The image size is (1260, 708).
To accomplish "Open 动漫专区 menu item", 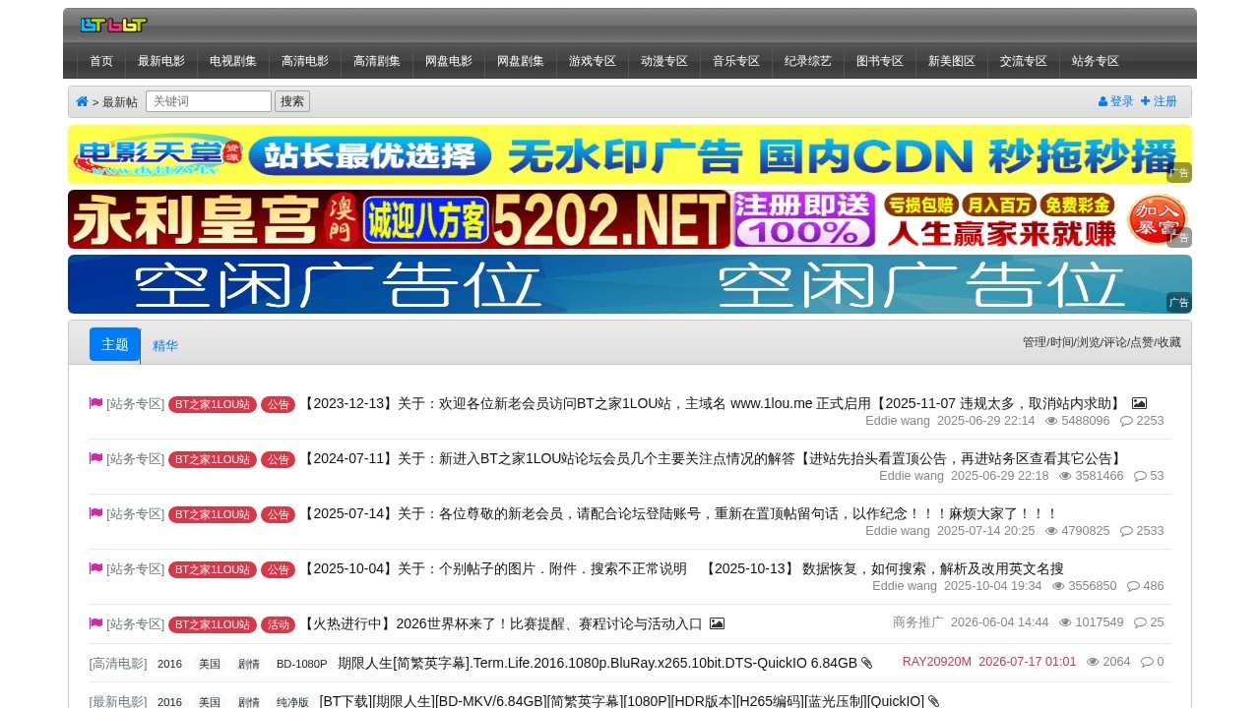I will click(664, 61).
